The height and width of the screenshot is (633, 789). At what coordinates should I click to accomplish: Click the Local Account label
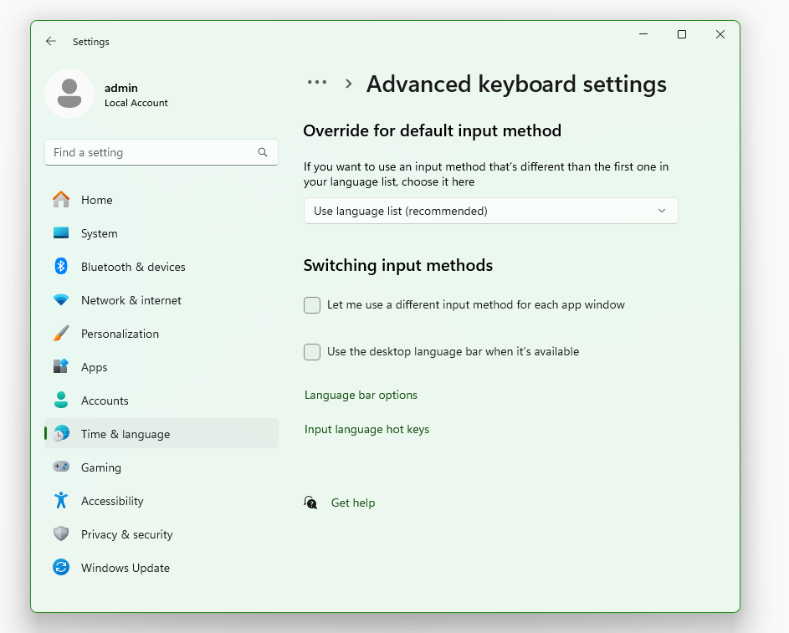pos(136,103)
